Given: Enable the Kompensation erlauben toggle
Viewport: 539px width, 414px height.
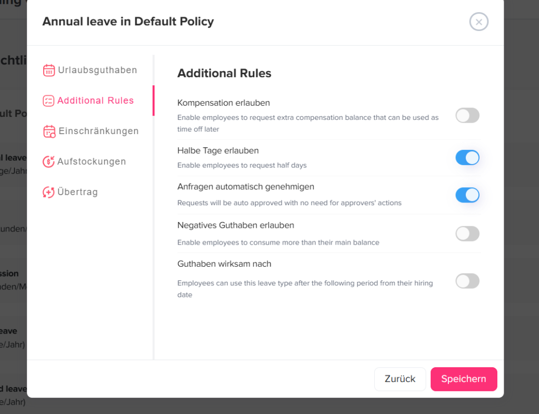Looking at the screenshot, I should click(x=467, y=116).
